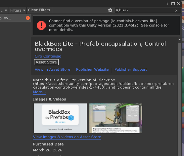This screenshot has width=184, height=156.
Task: Maximize the Package Manager window
Action: (173, 3)
